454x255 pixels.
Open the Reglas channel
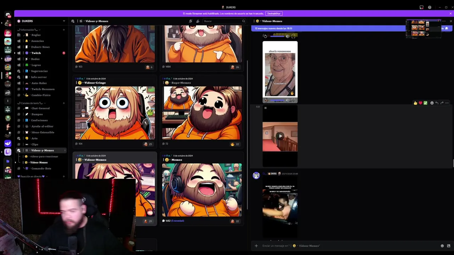41,35
